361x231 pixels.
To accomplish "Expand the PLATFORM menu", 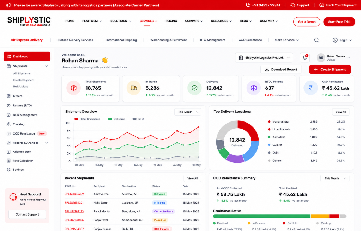I will point(92,21).
